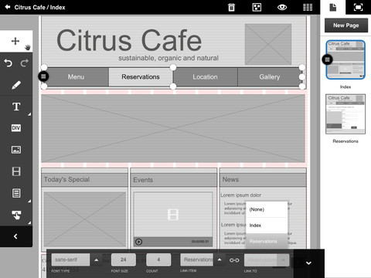Toggle the preview eye icon
Screen dimensions: 371x278
click(x=282, y=7)
